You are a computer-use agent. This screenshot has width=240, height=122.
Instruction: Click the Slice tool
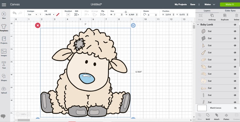[x=199, y=117]
